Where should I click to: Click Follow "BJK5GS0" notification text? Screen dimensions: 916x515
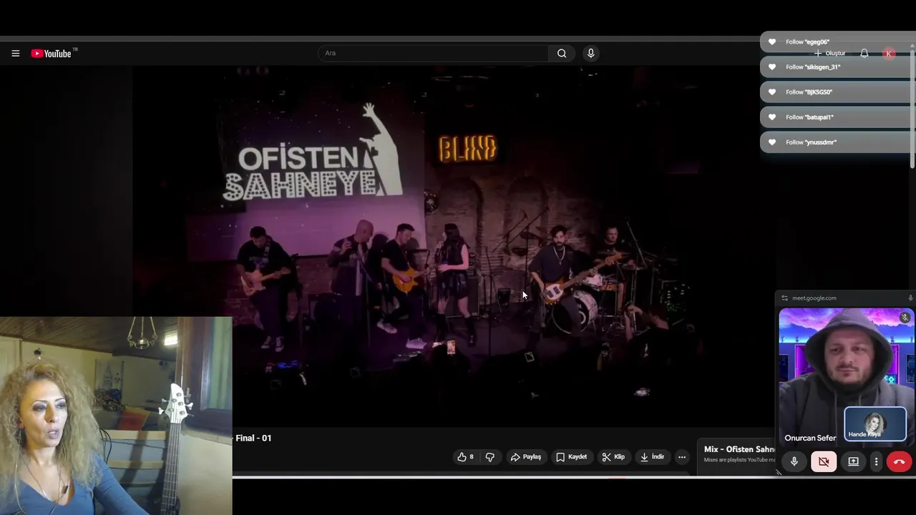(809, 92)
